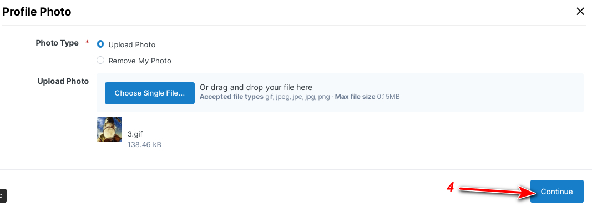Click the red asterisk required marker
The image size is (592, 211).
pyautogui.click(x=87, y=42)
